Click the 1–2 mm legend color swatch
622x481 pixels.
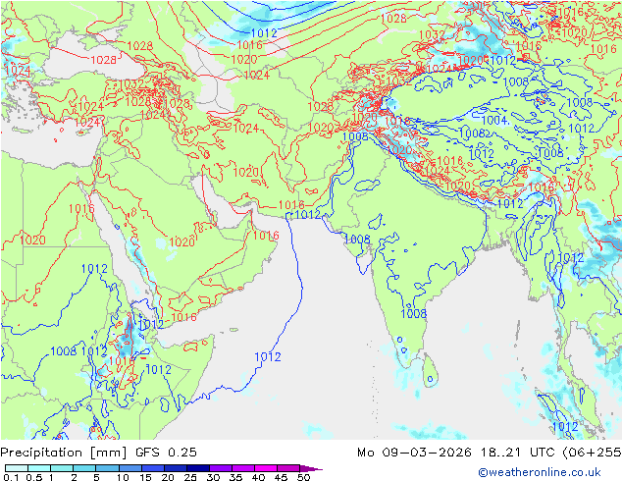(x=62, y=468)
